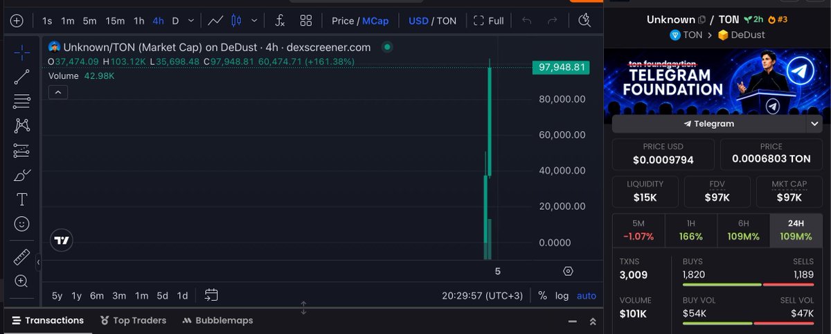
Task: Open the emoji icons tool
Action: click(x=21, y=224)
